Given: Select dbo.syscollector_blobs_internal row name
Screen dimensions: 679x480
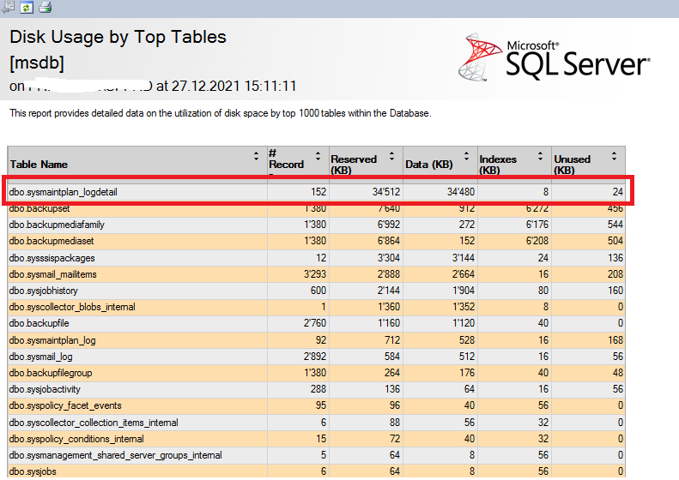Looking at the screenshot, I should (72, 307).
